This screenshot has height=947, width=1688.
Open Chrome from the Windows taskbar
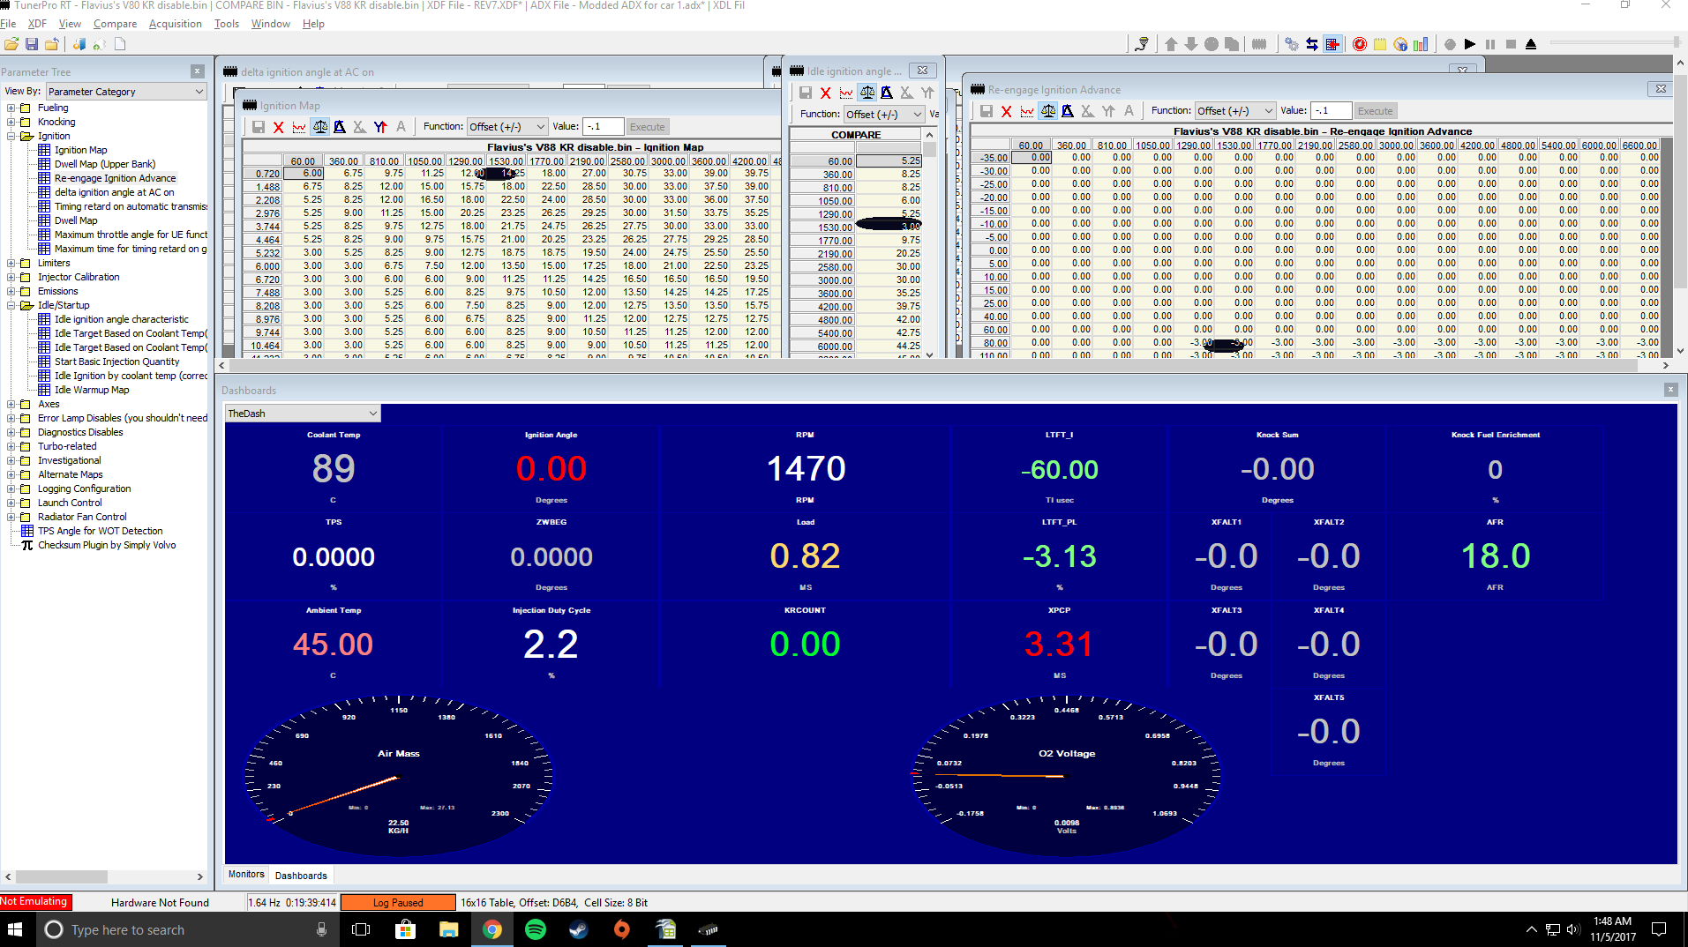tap(492, 929)
